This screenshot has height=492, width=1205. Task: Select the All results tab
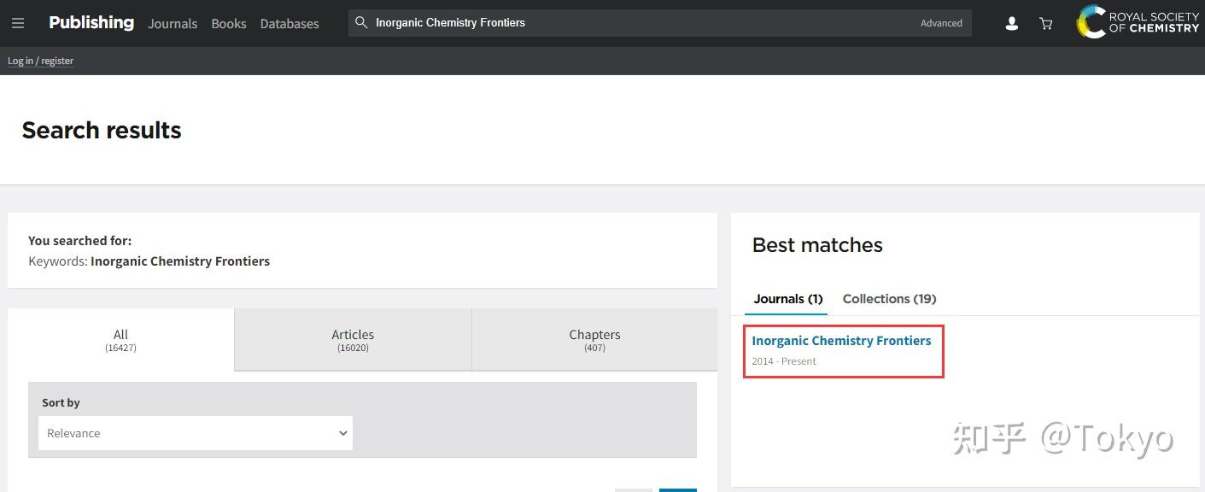[x=120, y=340]
